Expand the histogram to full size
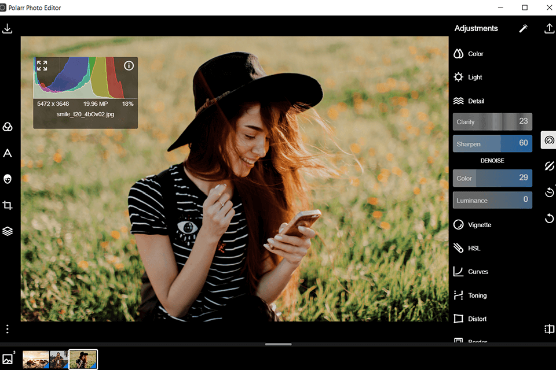 [x=42, y=65]
